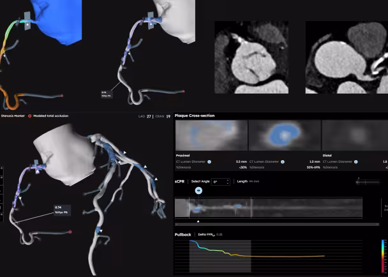
Task: Open the middle blue plaque cross-section thumbnail
Action: pos(285,135)
